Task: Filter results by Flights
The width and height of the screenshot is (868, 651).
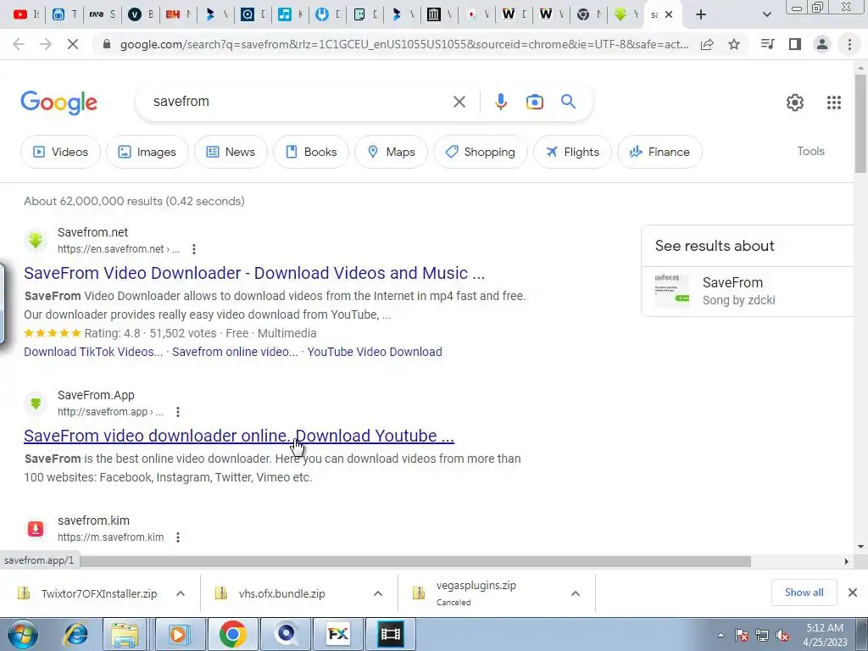Action: point(572,152)
